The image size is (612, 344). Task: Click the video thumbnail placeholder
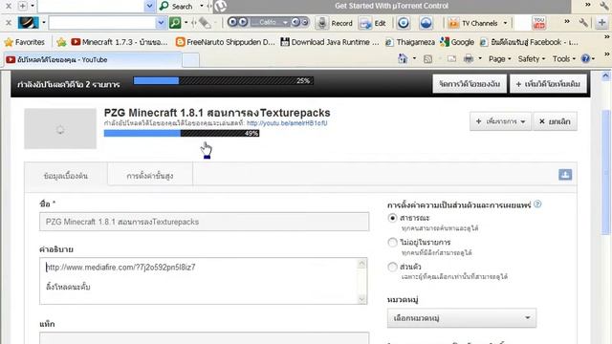[x=60, y=129]
